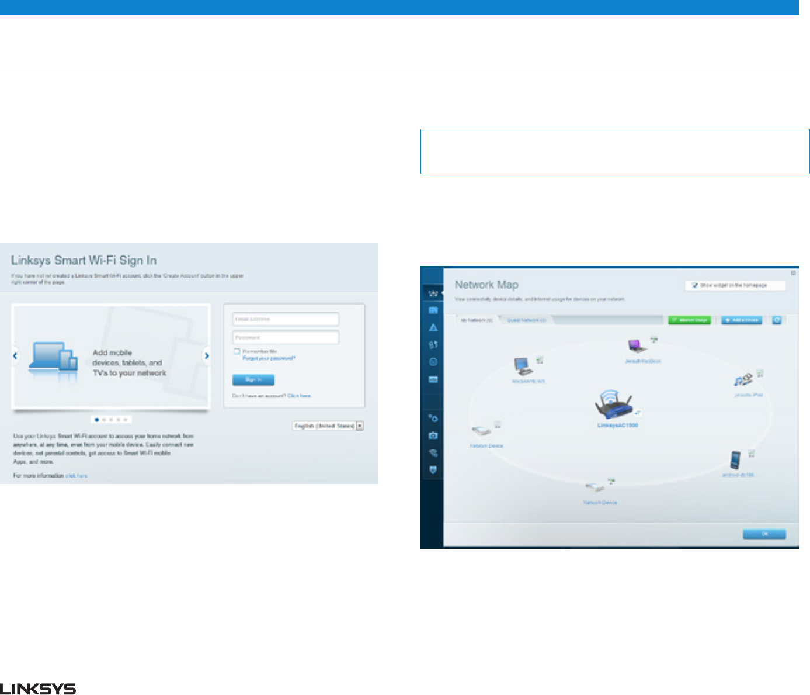Click the 'Click here' create account link
This screenshot has width=810, height=695.
point(299,396)
